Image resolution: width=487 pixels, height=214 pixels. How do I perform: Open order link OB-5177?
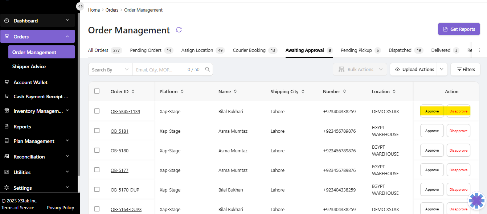119,170
